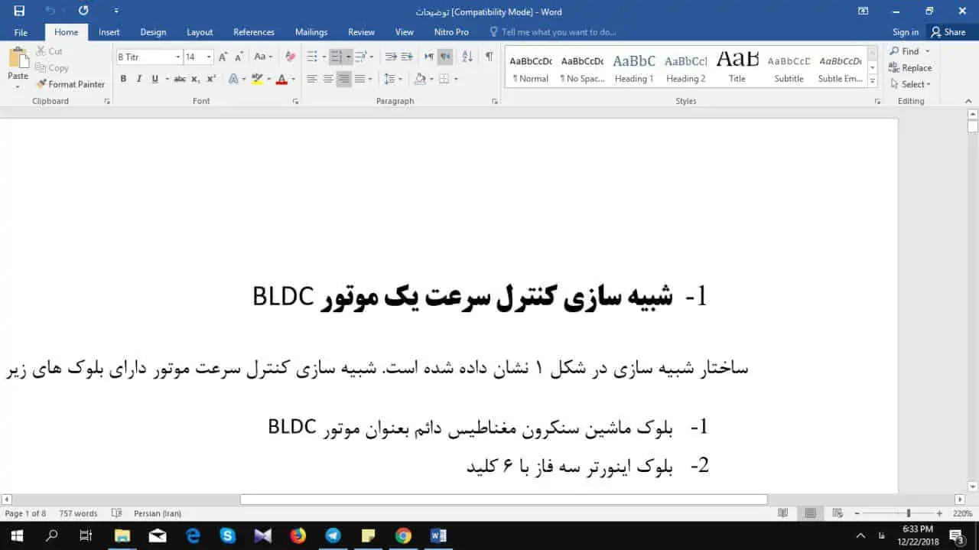This screenshot has width=979, height=550.
Task: Set right-to-left text direction
Action: click(445, 57)
